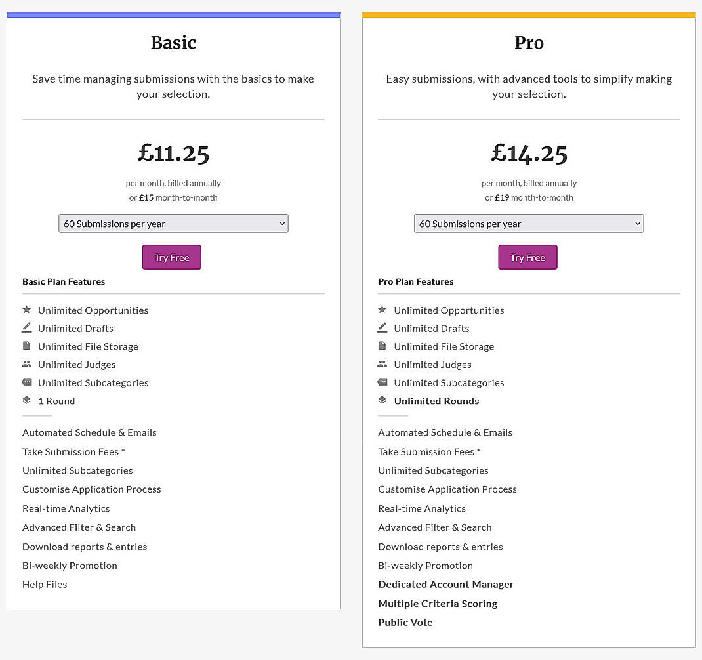Screen dimensions: 702x660
Task: Click the star icon beside Unlimited Opportunities in Pro
Action: [x=382, y=310]
